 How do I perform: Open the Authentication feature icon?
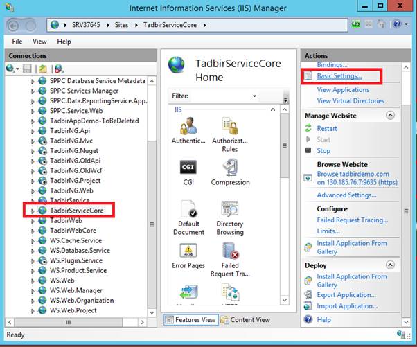188,126
